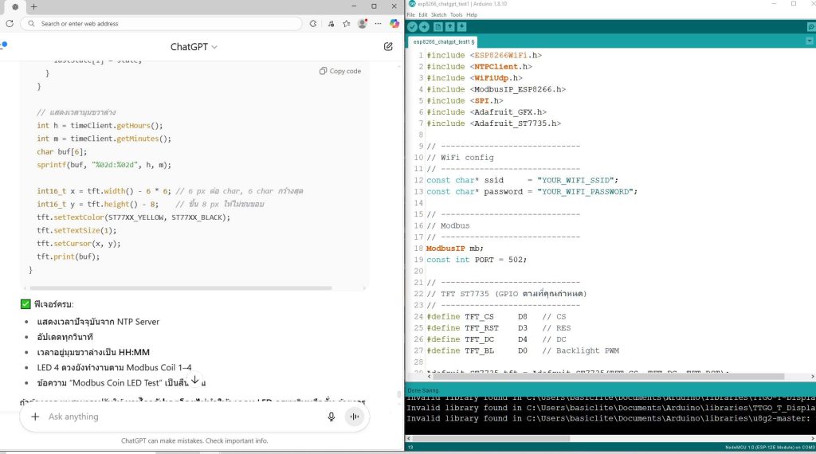Save the sketch with the down-arrow Save icon

(x=461, y=27)
